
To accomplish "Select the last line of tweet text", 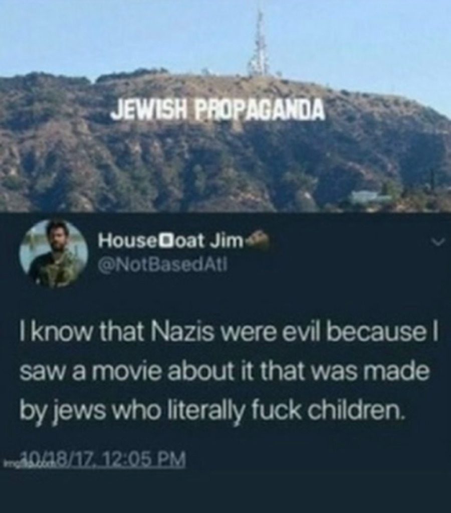I will pyautogui.click(x=212, y=411).
